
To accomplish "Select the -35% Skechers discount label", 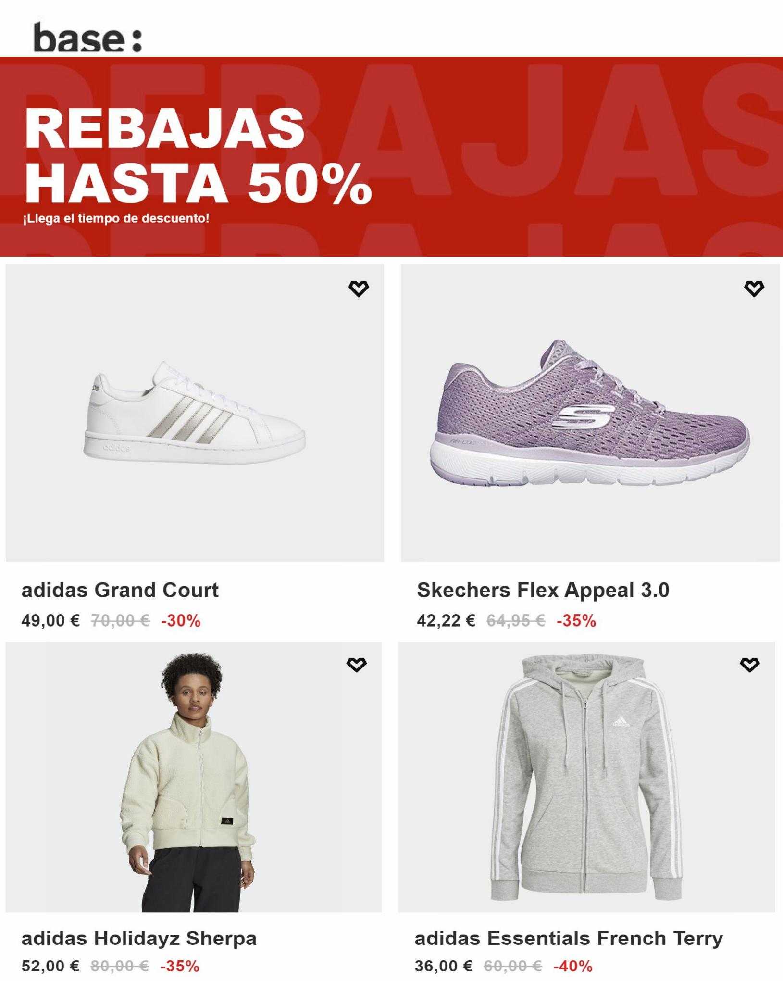I will pyautogui.click(x=576, y=621).
